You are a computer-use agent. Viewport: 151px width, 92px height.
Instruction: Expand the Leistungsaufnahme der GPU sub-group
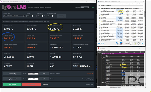(x=100, y=22)
